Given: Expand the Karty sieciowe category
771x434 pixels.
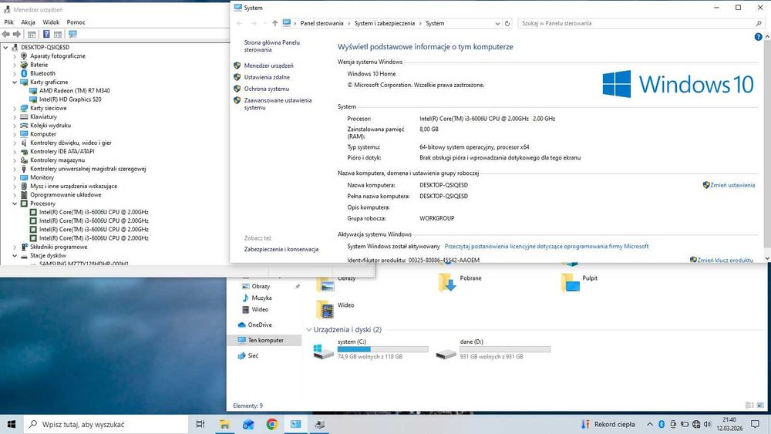Looking at the screenshot, I should click(x=15, y=108).
